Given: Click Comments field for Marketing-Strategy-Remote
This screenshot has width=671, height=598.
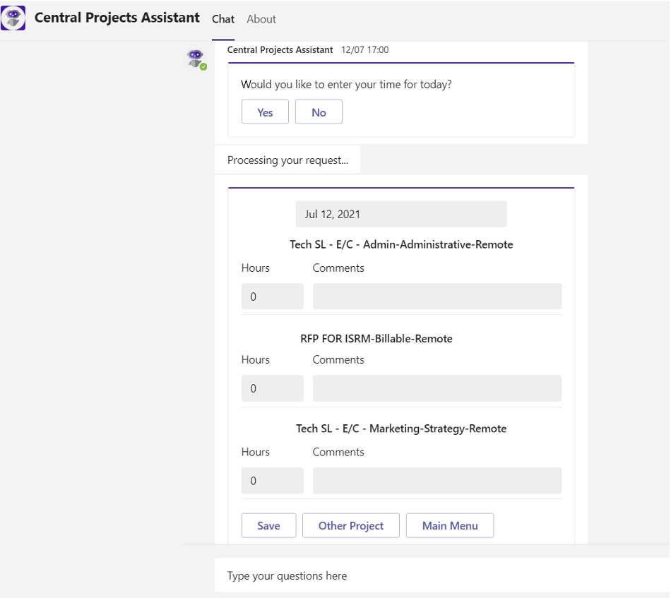Looking at the screenshot, I should coord(437,481).
